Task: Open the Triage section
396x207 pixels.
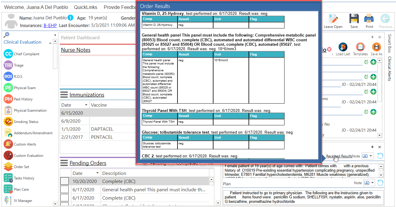Action: coord(14,65)
